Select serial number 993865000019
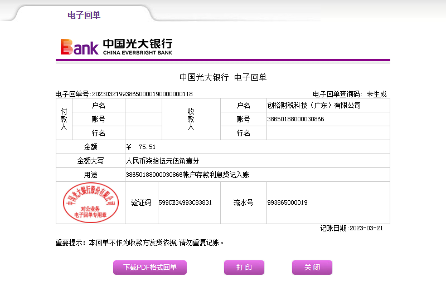The width and height of the screenshot is (446, 297). (x=287, y=202)
